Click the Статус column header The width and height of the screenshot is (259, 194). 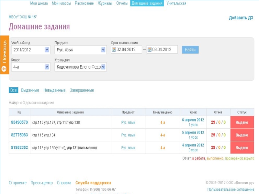pos(242,112)
